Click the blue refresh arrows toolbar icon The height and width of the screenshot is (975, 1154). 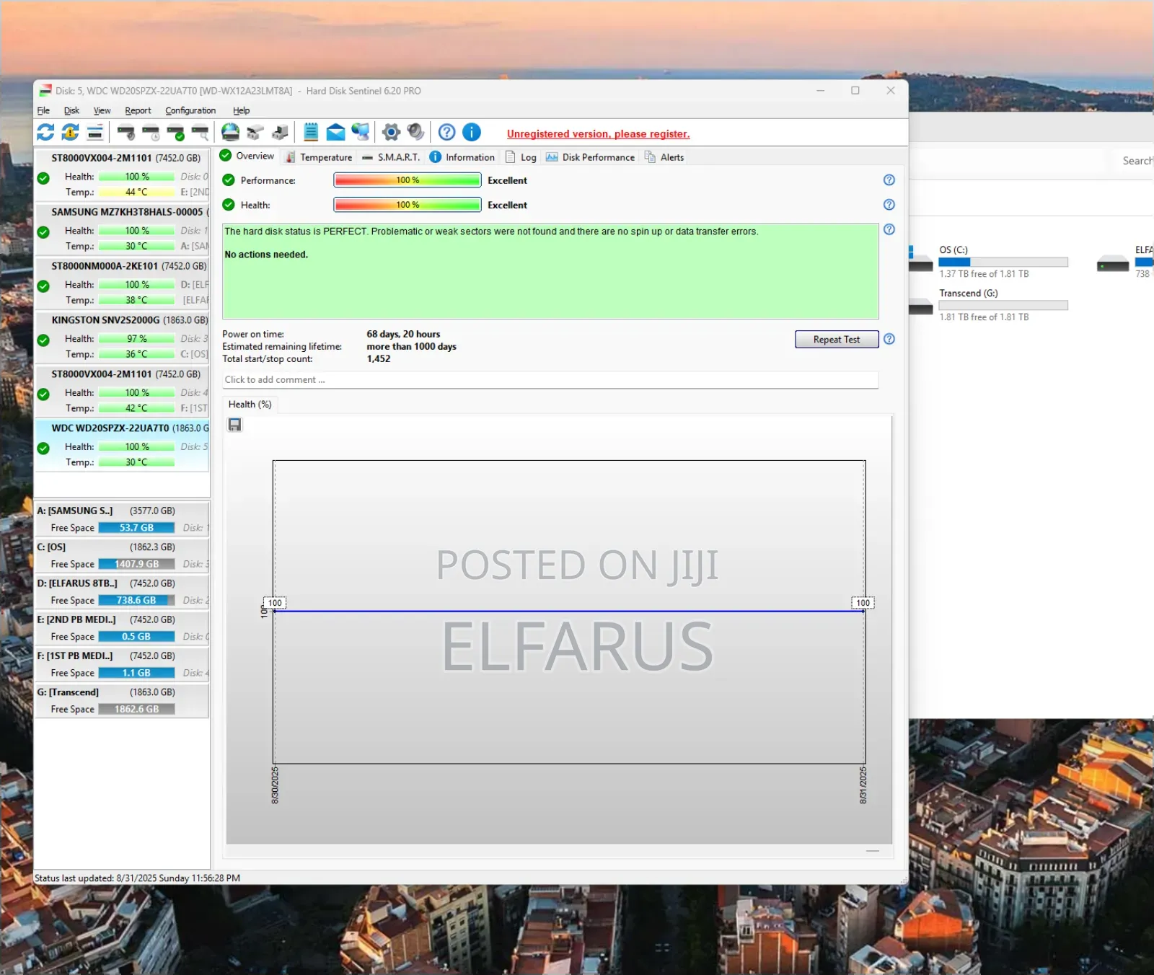pyautogui.click(x=45, y=132)
